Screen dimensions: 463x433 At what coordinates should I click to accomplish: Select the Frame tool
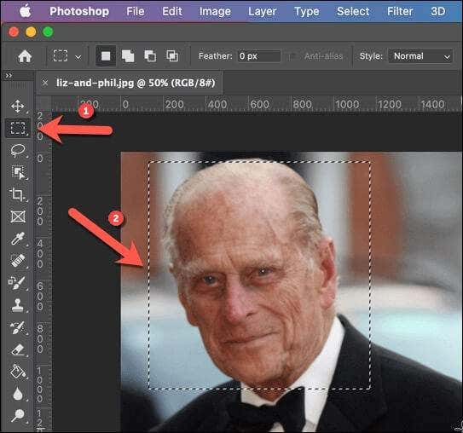[18, 216]
